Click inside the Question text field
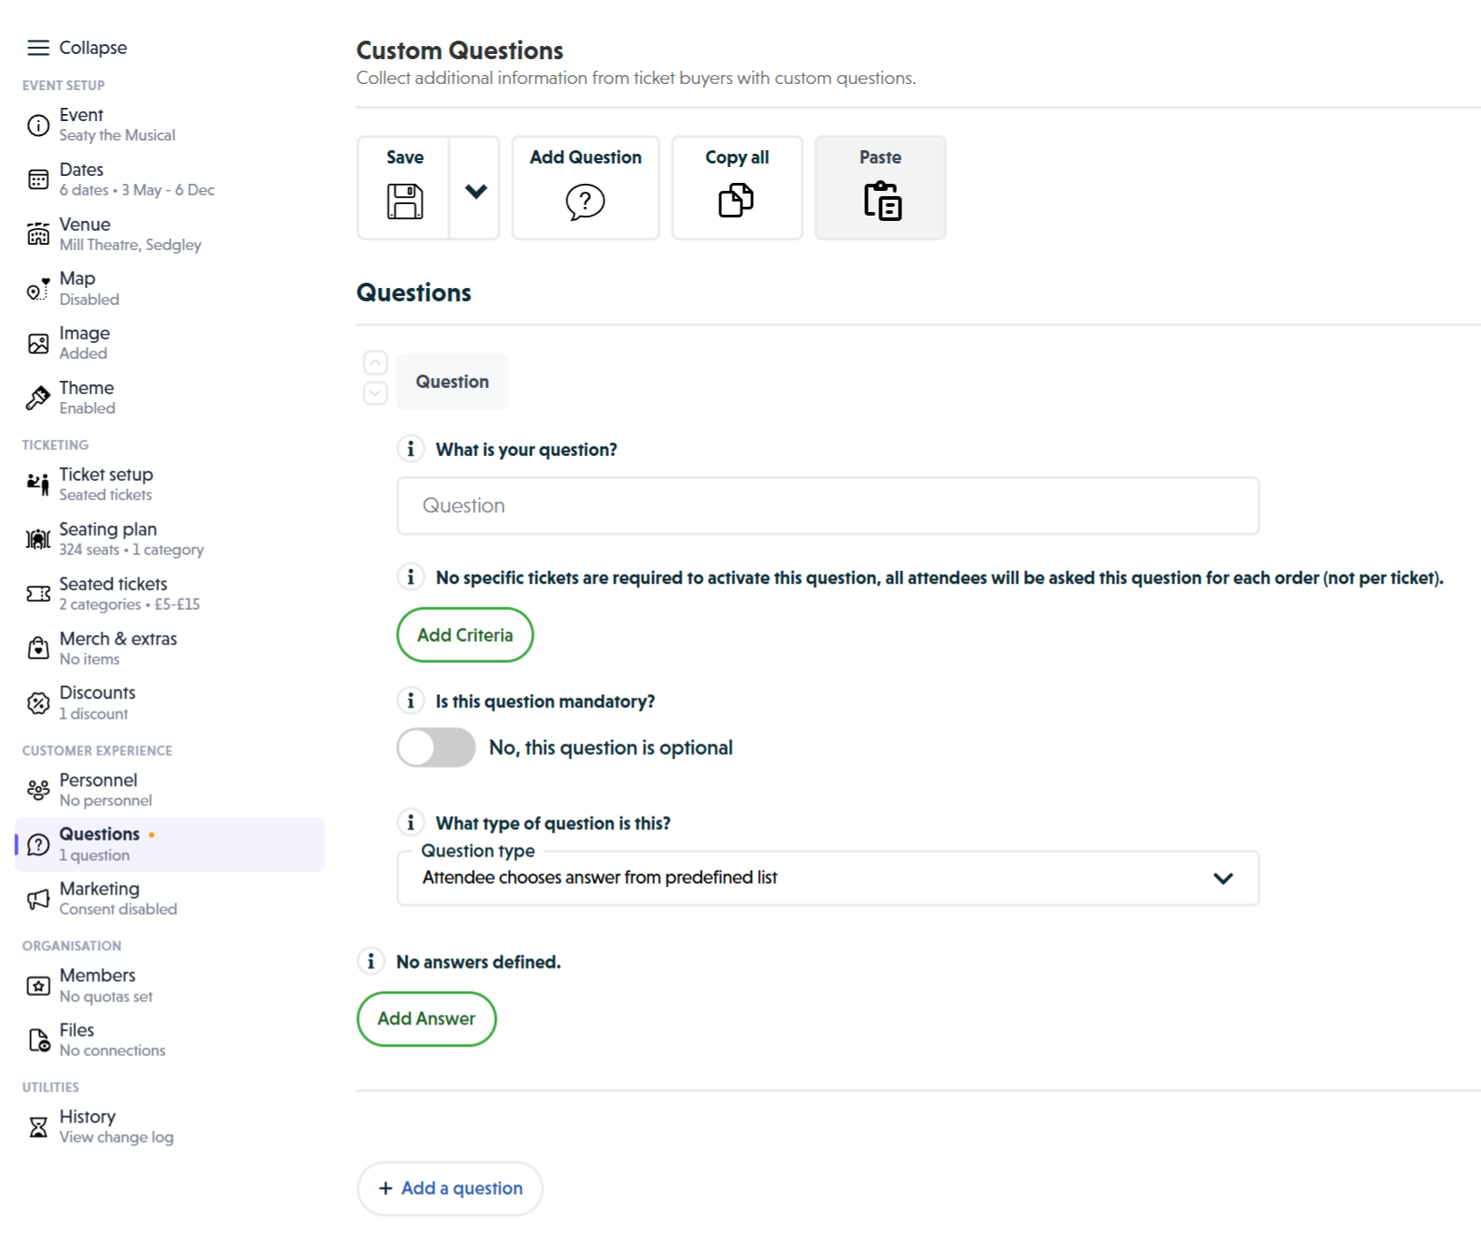Viewport: 1481px width, 1233px height. (x=827, y=505)
